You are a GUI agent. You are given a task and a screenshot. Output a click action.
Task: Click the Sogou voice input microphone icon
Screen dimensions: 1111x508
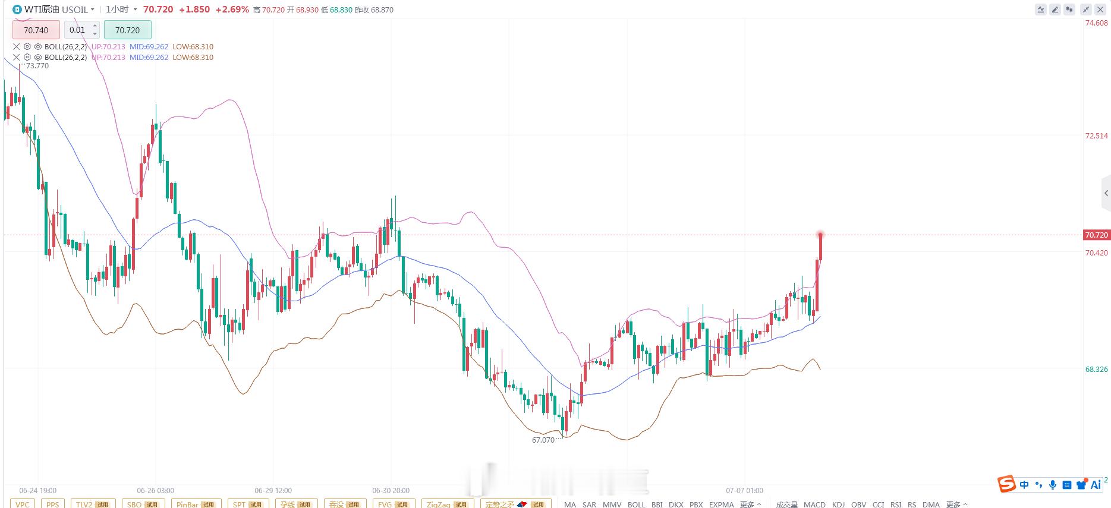coord(1053,485)
